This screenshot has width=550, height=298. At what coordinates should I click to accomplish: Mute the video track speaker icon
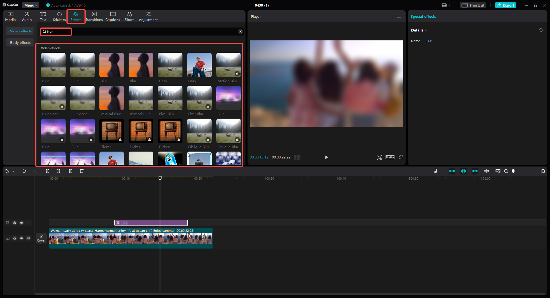(28, 238)
